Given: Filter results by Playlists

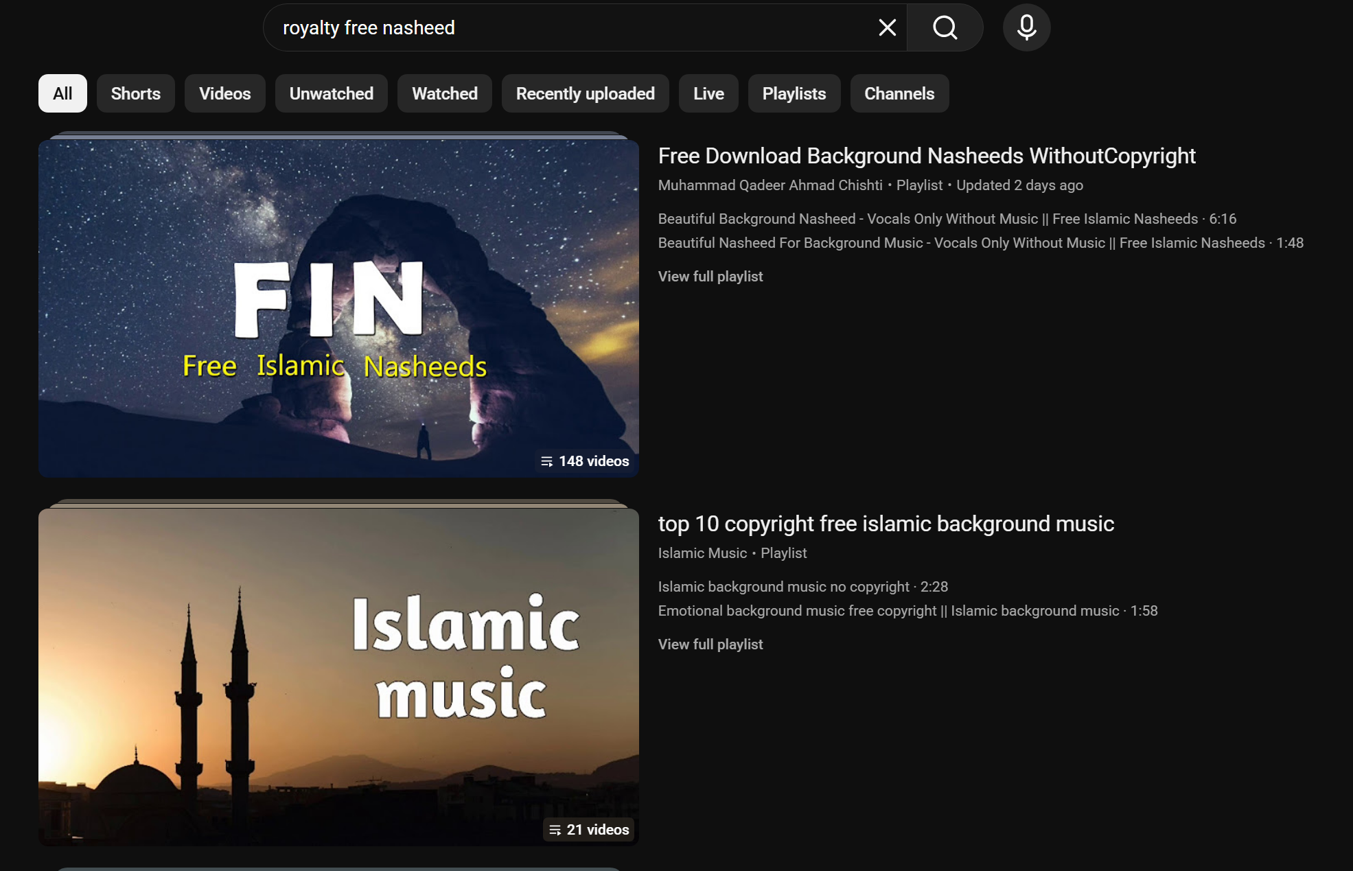Looking at the screenshot, I should (794, 93).
